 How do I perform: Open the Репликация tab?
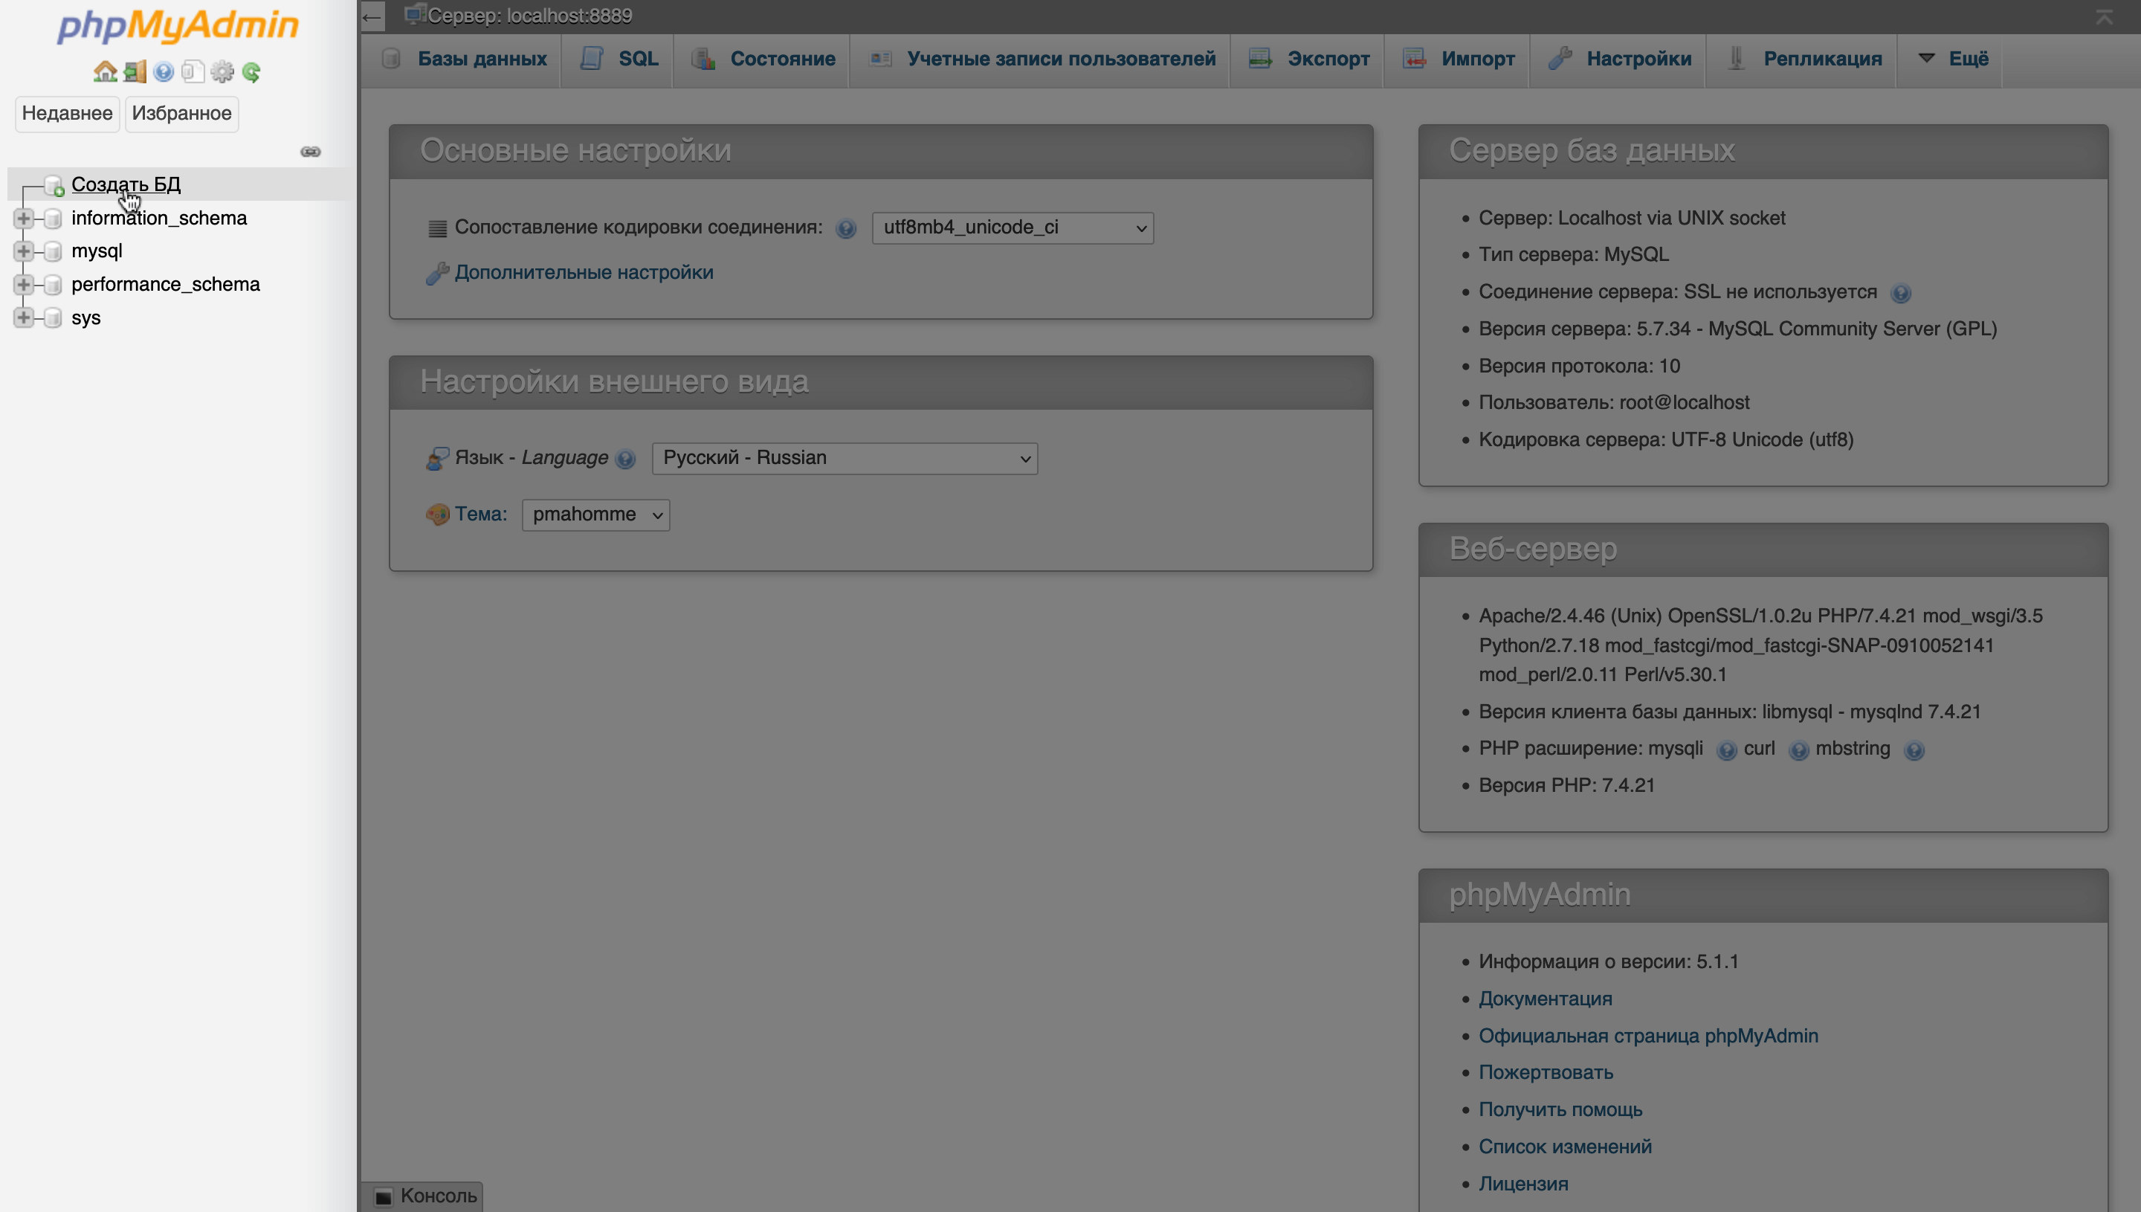click(1802, 60)
